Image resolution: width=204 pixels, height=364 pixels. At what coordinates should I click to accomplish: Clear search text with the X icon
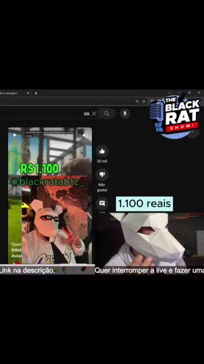(x=94, y=113)
